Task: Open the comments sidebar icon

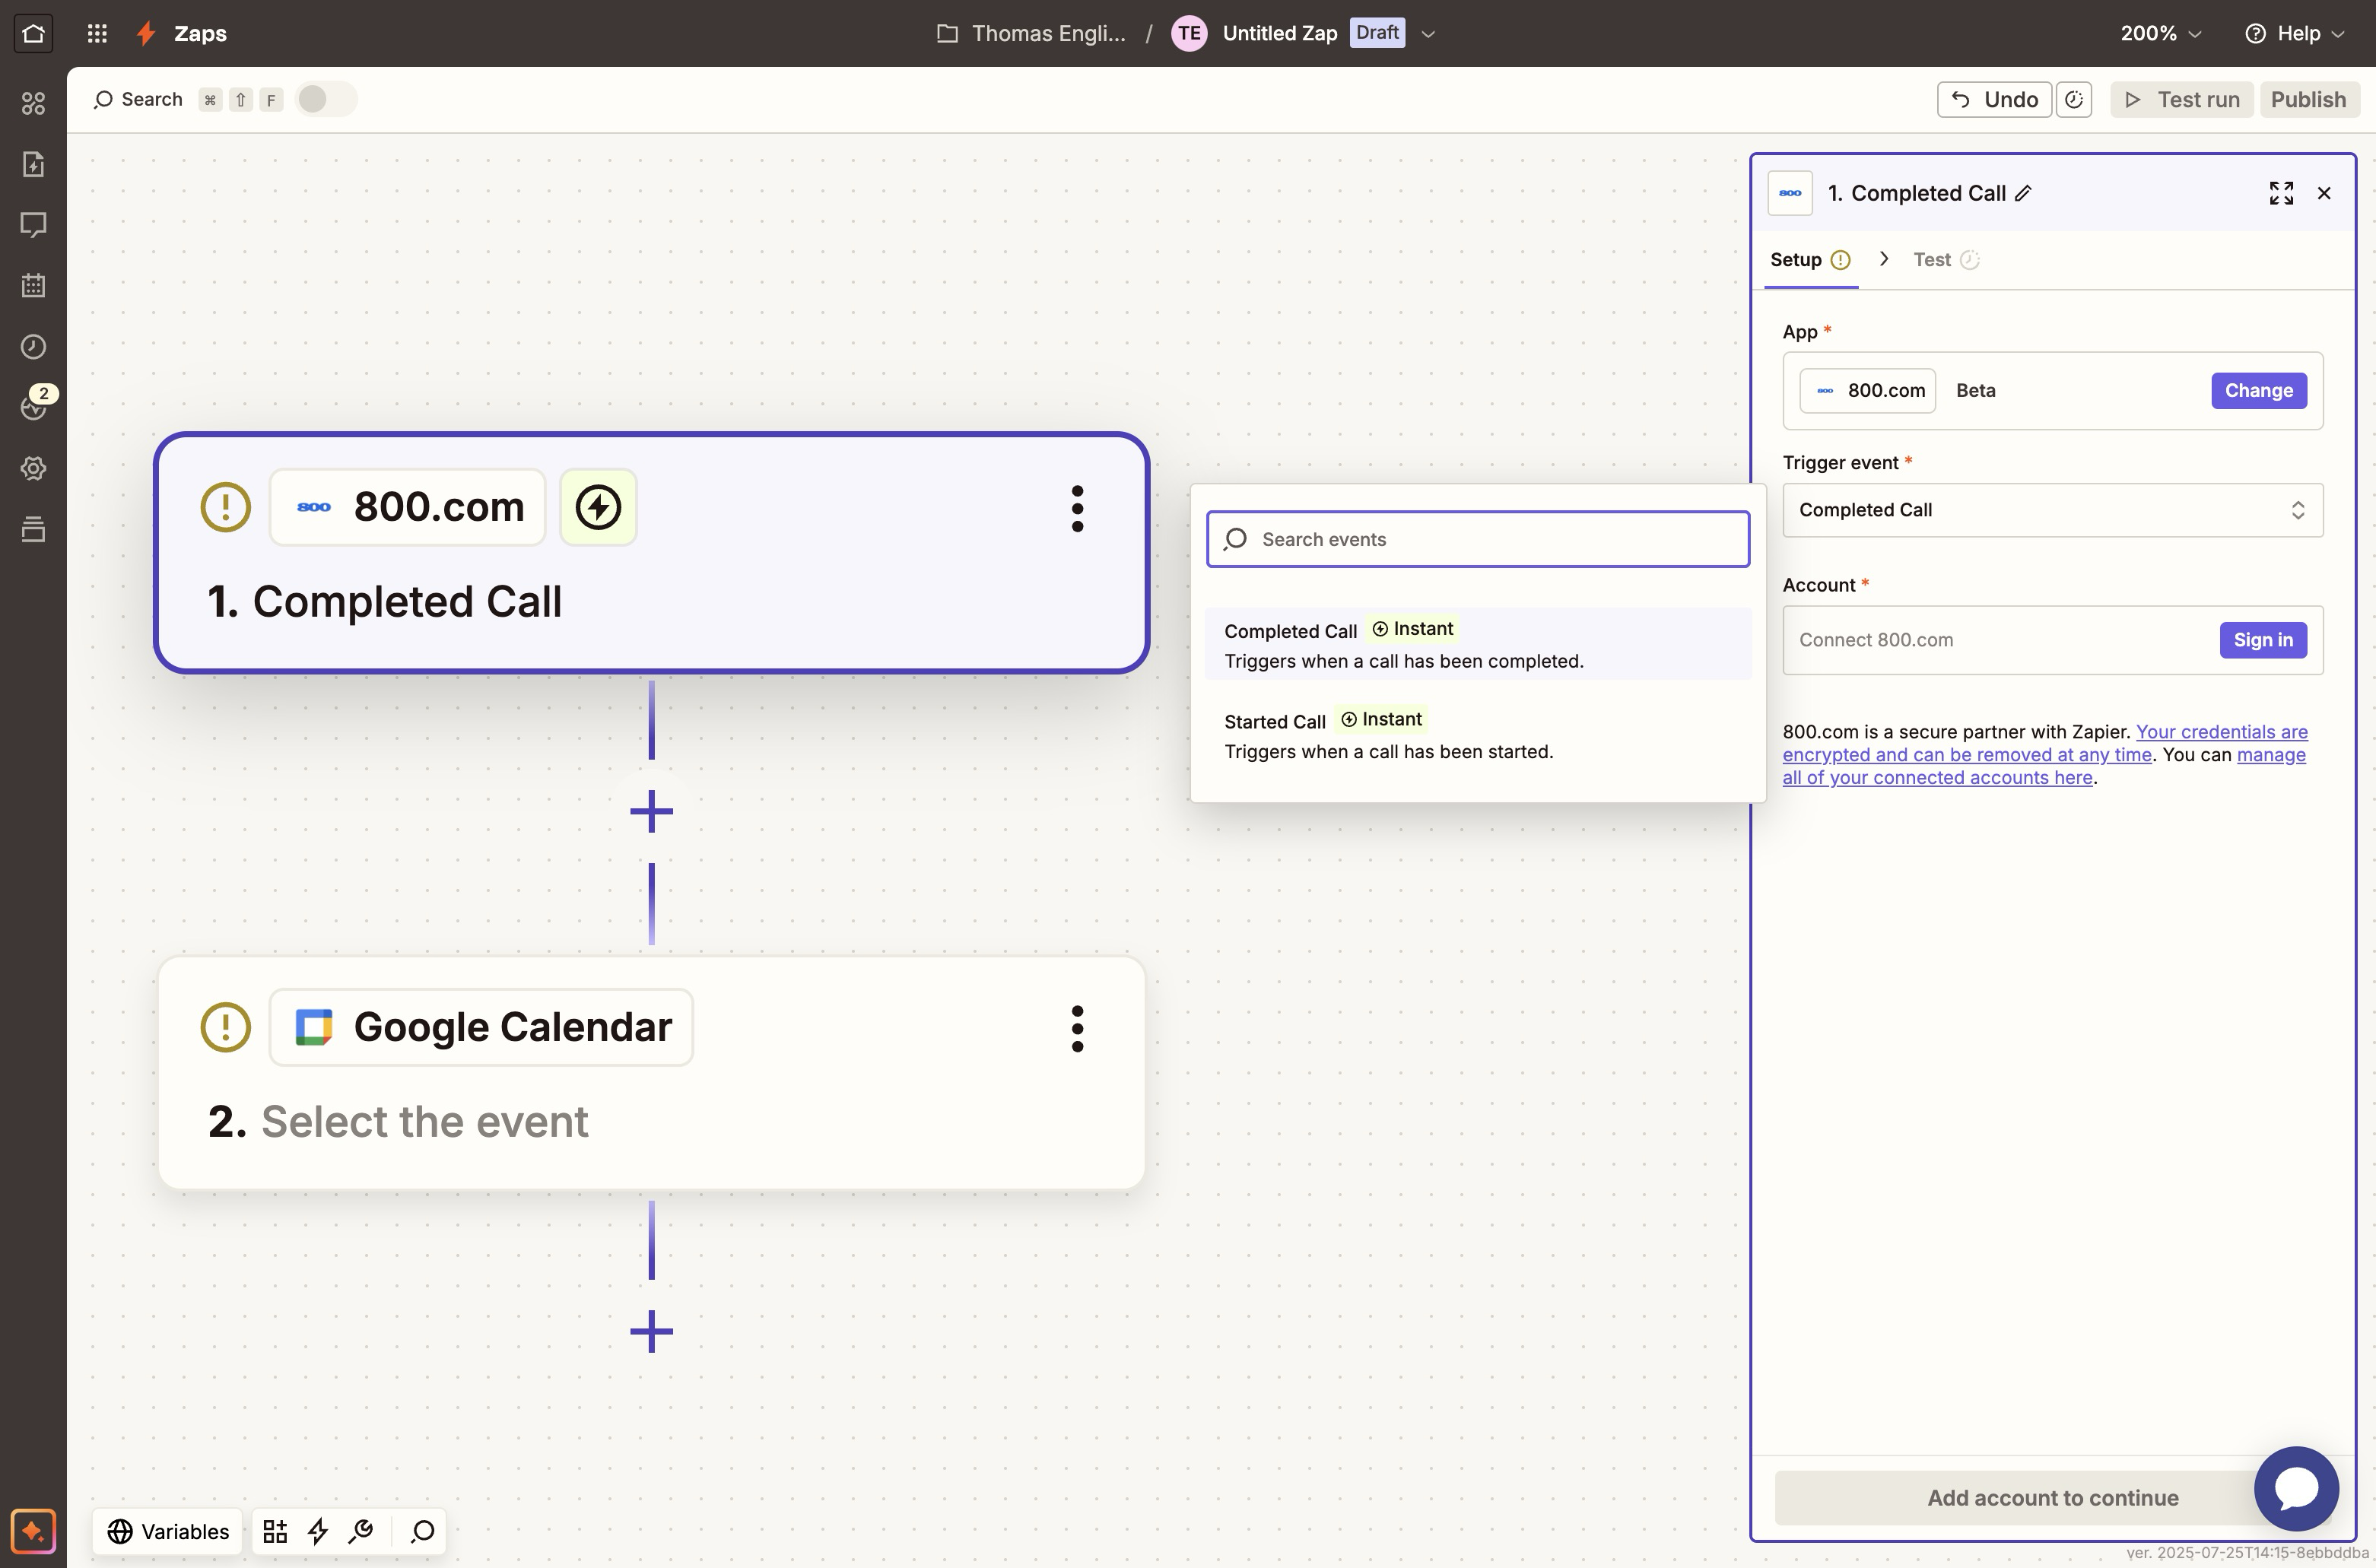Action: point(33,225)
